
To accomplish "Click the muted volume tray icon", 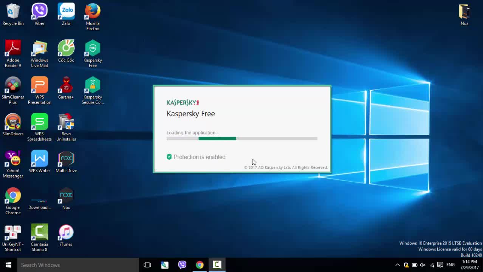I will pyautogui.click(x=423, y=265).
